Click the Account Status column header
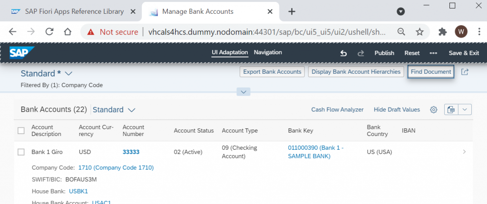The image size is (487, 204). click(x=194, y=131)
